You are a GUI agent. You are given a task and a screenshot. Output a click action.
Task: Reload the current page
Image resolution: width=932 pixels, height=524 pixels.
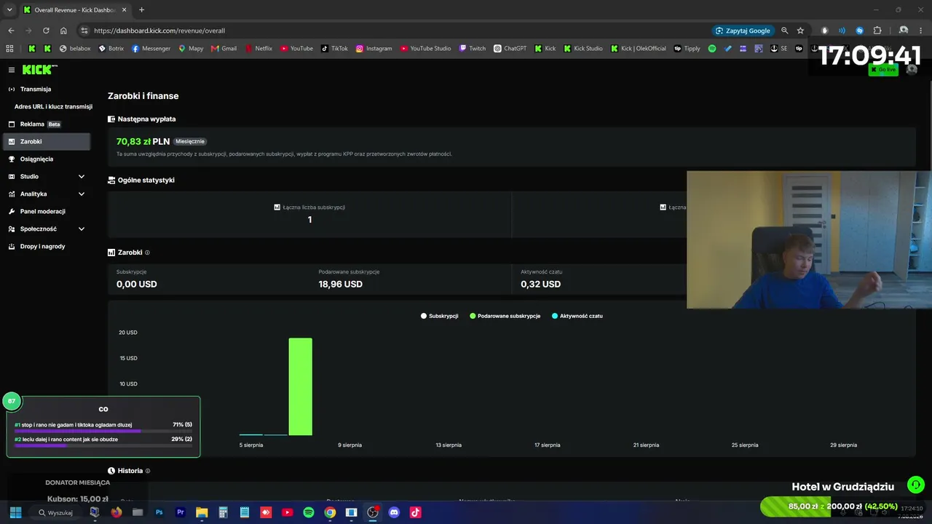click(46, 31)
